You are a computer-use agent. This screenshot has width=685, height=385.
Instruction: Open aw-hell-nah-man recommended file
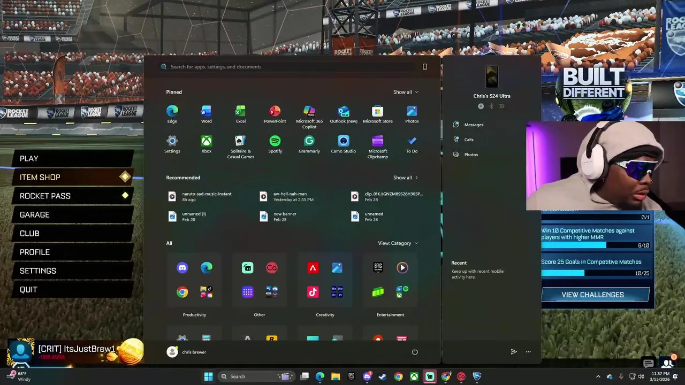coord(286,196)
